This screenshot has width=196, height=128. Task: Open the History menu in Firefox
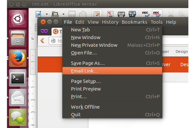(x=110, y=22)
